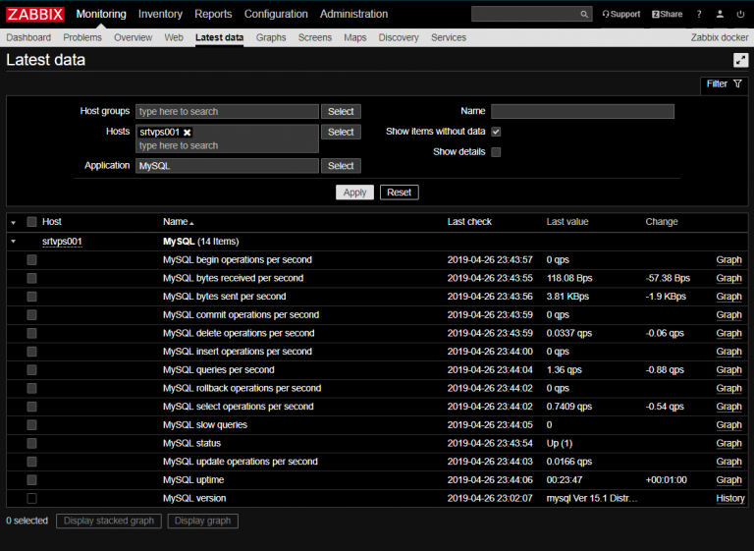Toggle the Filter panel tab

click(724, 84)
